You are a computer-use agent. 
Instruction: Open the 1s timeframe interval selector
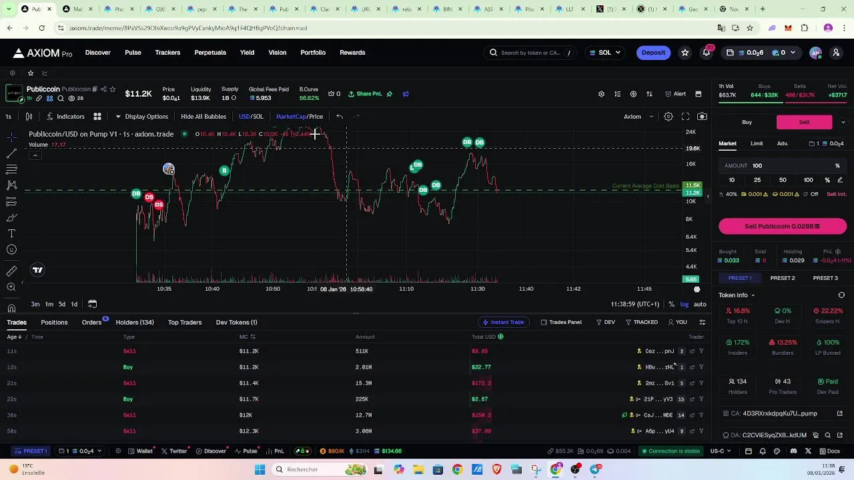click(x=8, y=117)
